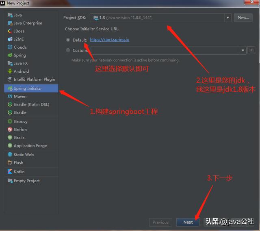Click the Maven m icon

tap(10, 96)
